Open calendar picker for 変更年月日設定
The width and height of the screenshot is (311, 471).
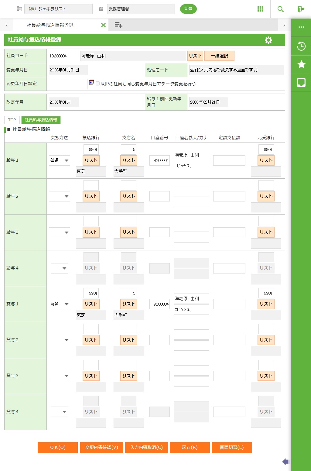91,82
